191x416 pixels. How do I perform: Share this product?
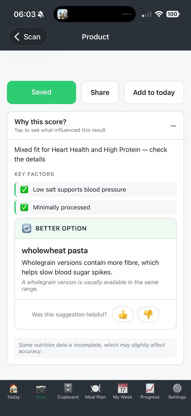[100, 92]
